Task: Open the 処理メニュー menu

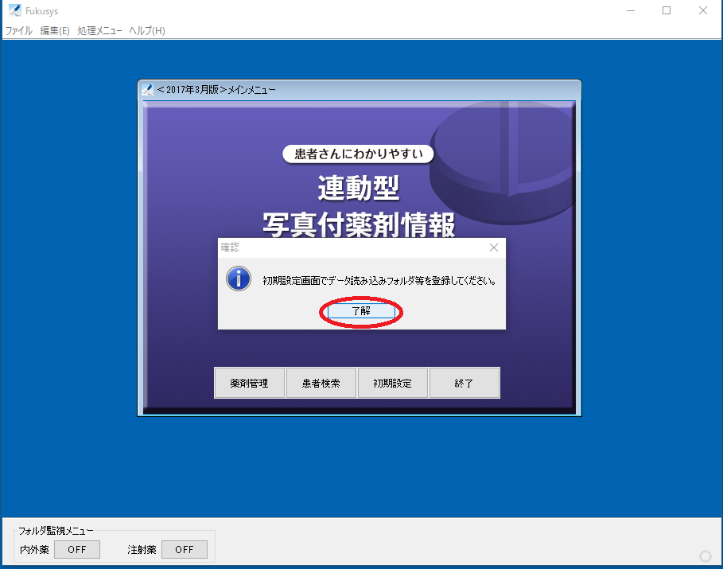Action: (99, 31)
